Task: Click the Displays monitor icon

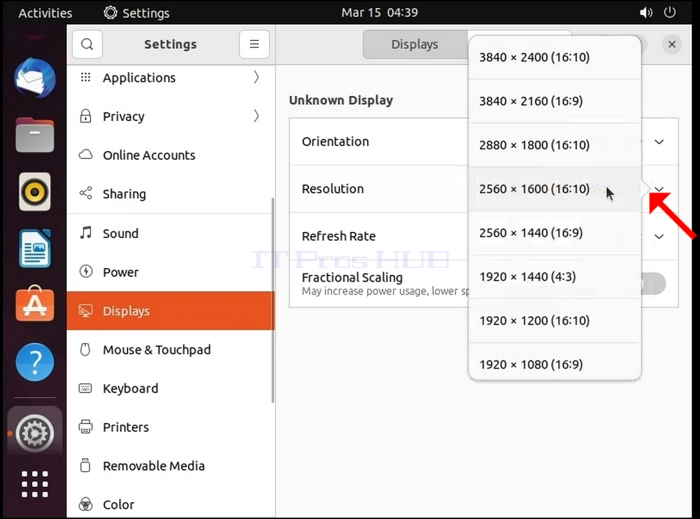Action: pos(85,310)
